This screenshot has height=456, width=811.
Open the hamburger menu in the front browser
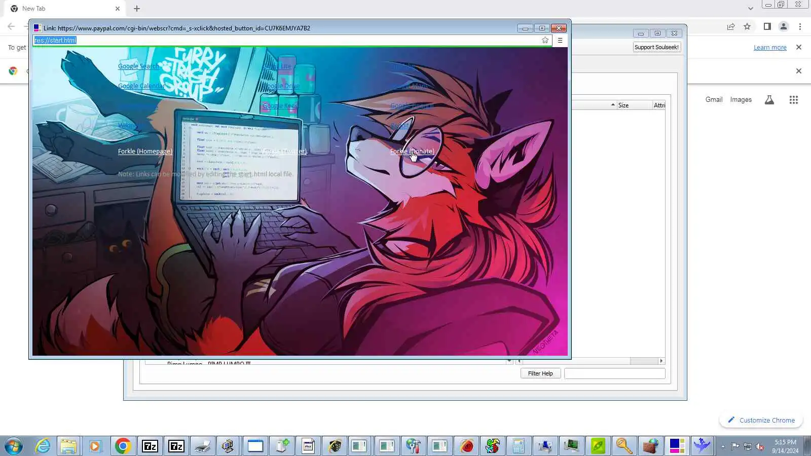point(560,40)
